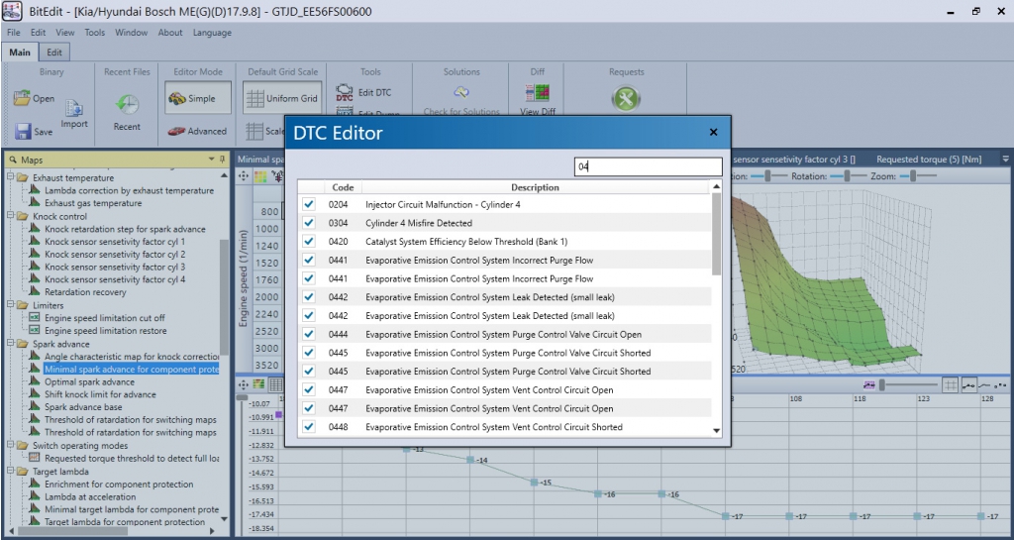Select line-with-points graph style icon
Image resolution: width=1014 pixels, height=540 pixels.
pos(968,384)
